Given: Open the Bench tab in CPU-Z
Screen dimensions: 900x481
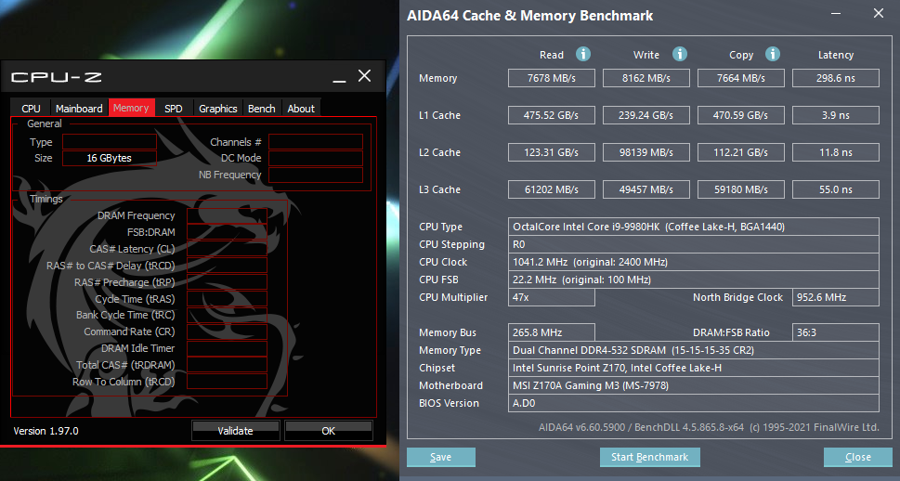Looking at the screenshot, I should point(262,108).
